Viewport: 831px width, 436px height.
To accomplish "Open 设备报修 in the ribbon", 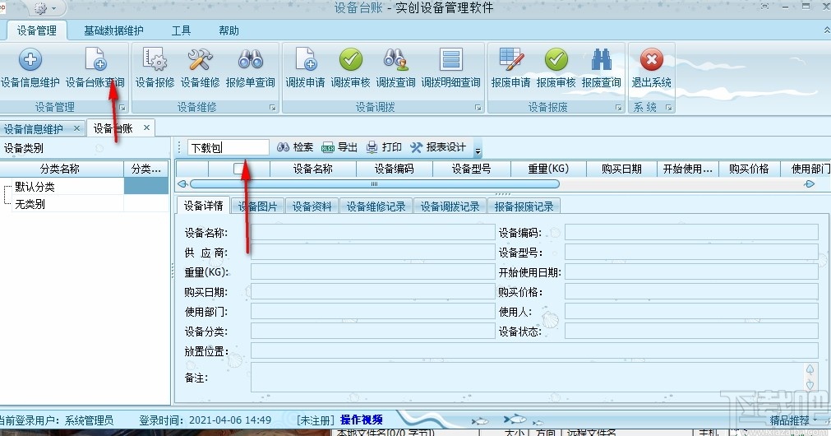I will click(155, 68).
